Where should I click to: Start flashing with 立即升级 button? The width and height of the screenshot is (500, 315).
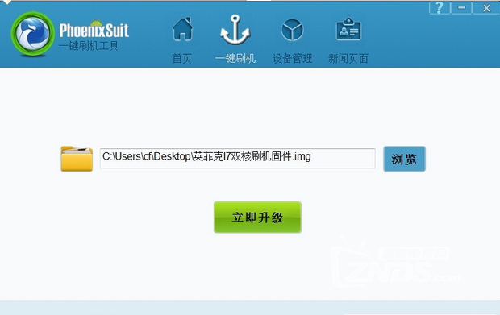pos(257,218)
